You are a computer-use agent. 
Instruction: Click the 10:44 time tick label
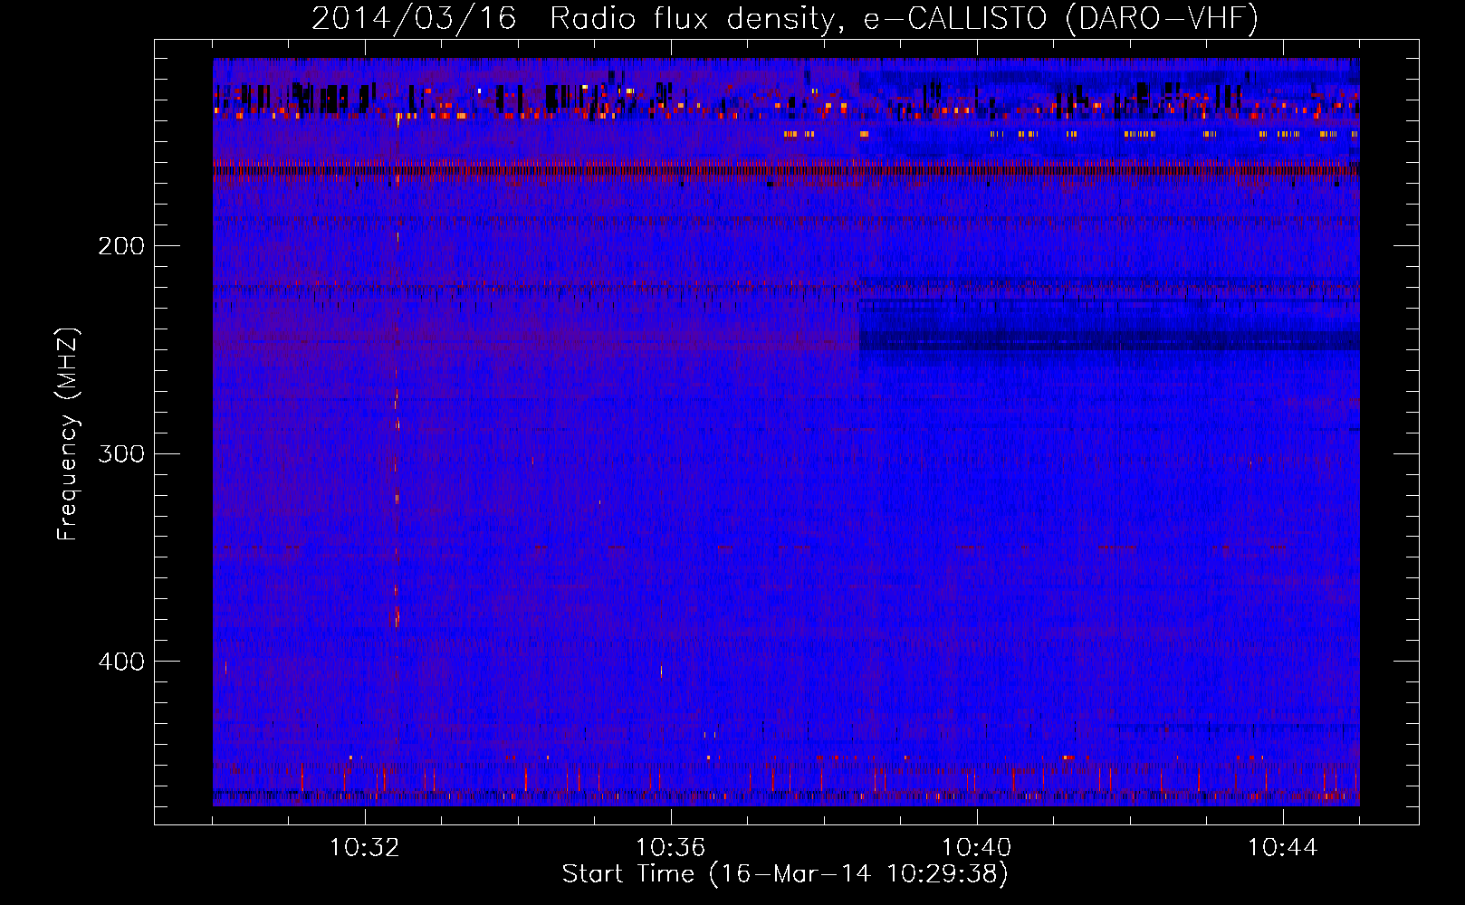(1283, 848)
